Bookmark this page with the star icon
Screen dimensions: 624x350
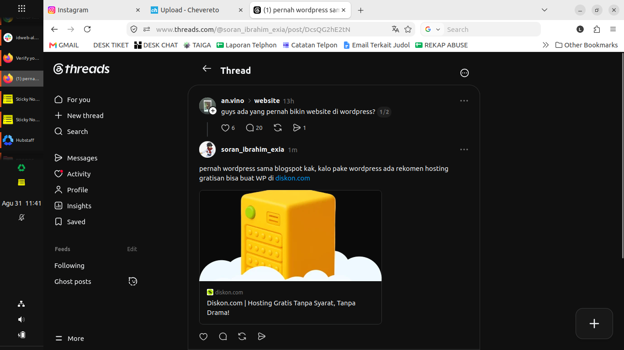click(408, 29)
